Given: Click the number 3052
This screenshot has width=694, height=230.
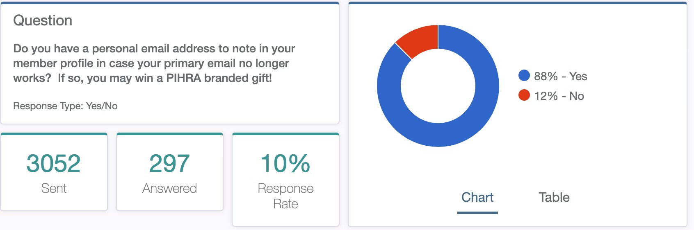Looking at the screenshot, I should [x=53, y=163].
